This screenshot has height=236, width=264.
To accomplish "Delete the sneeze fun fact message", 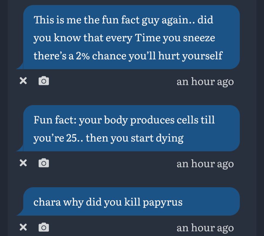I will pyautogui.click(x=23, y=81).
